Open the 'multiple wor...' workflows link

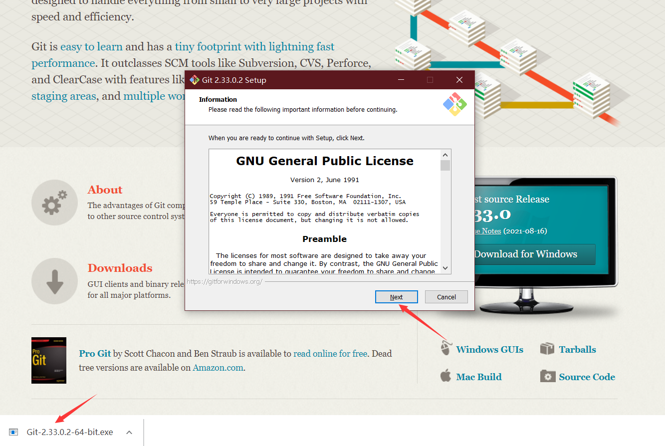154,96
